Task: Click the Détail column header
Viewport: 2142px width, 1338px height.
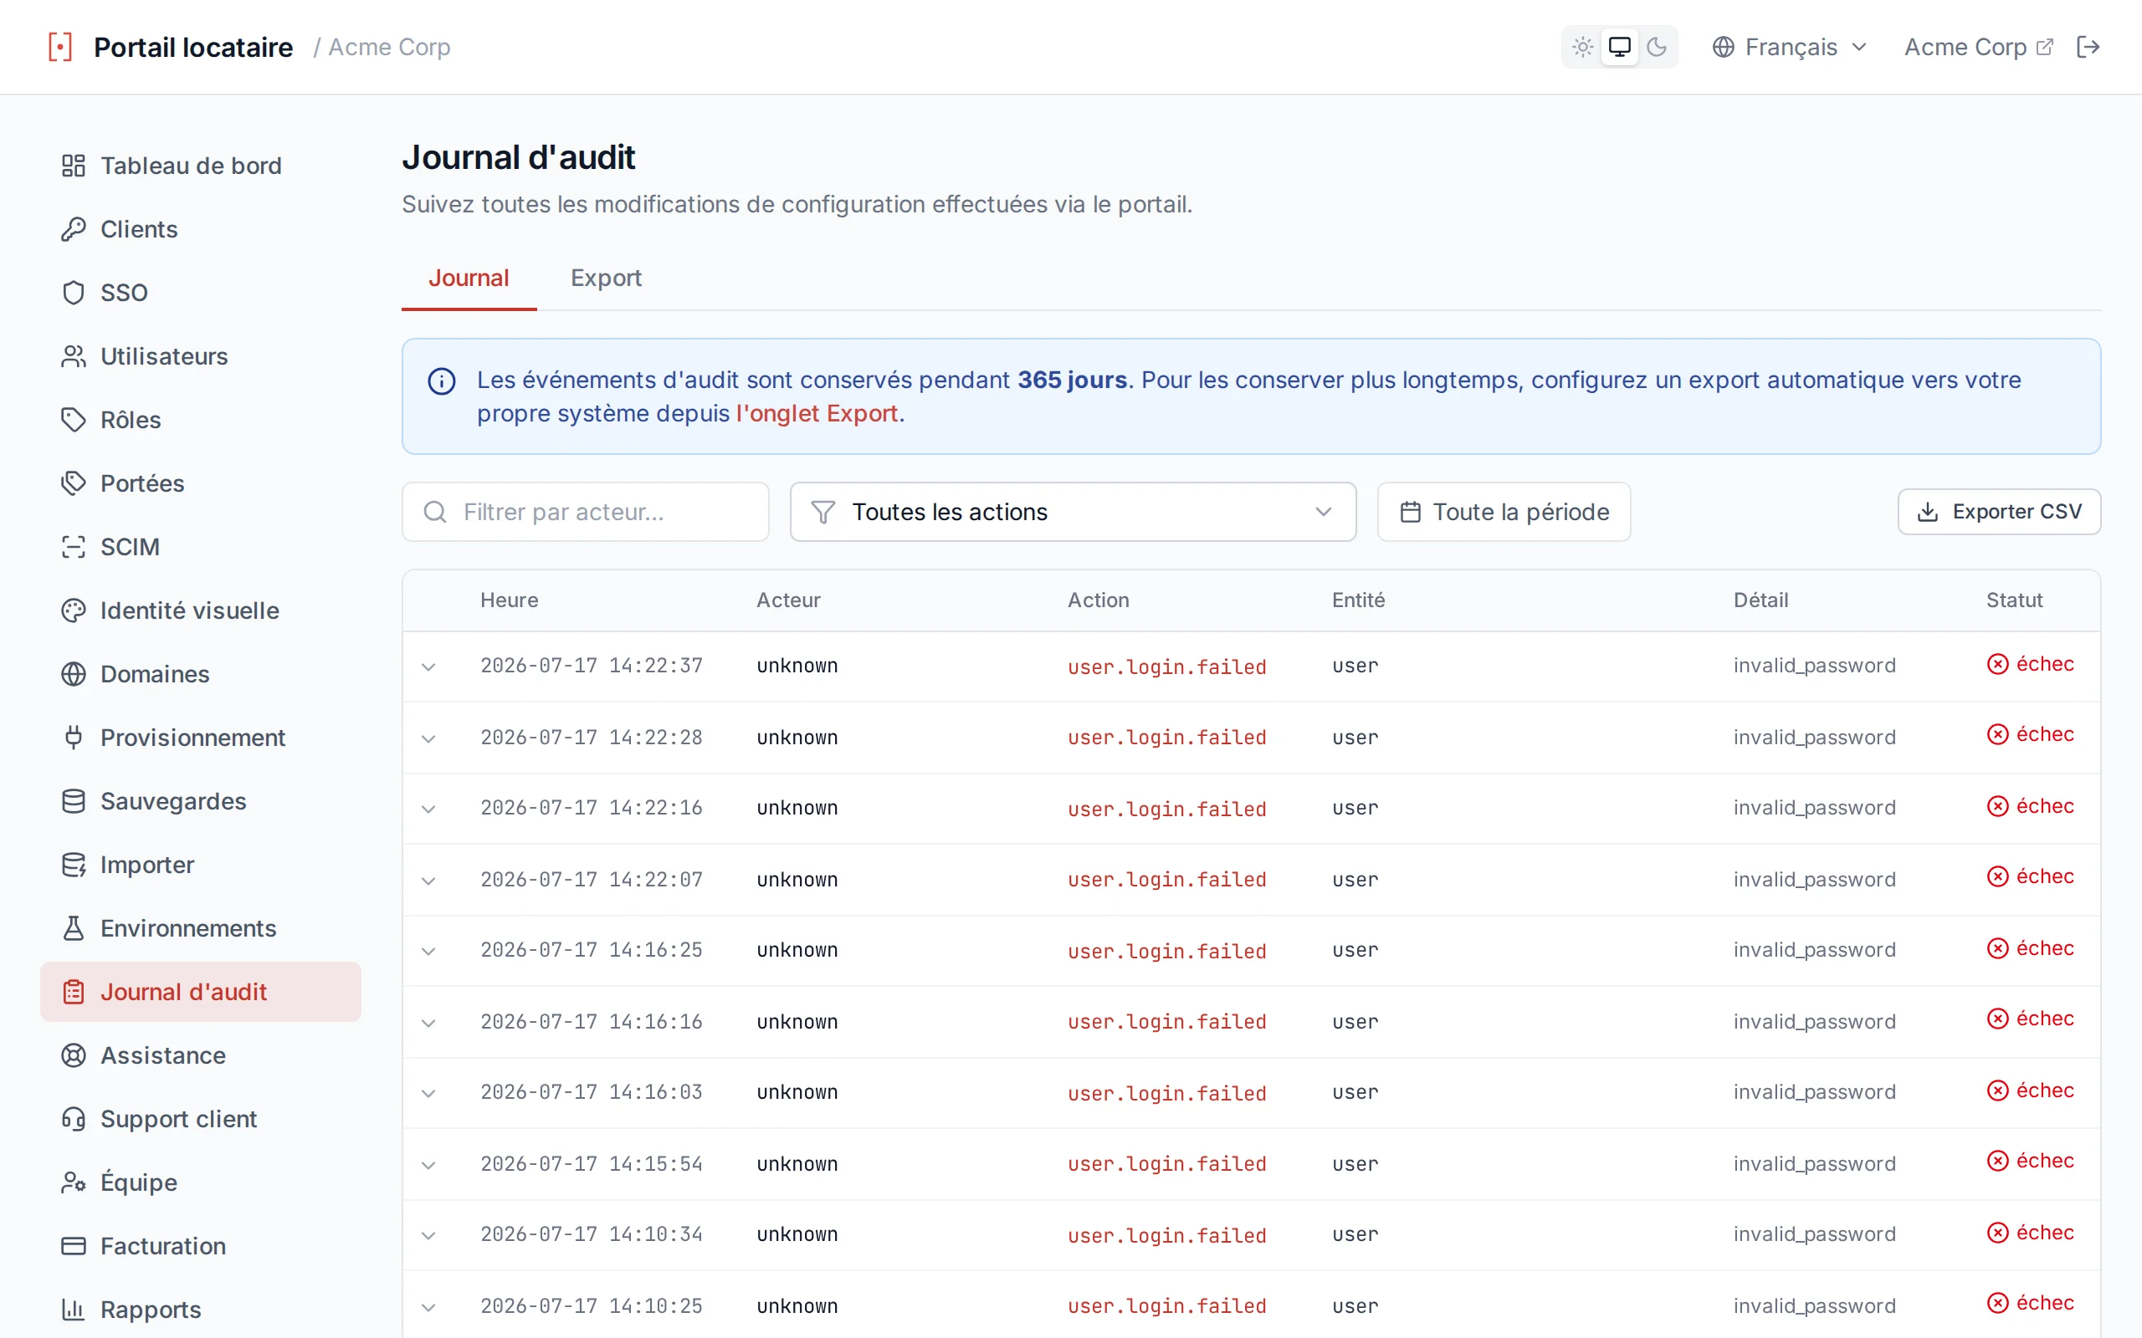Action: [1760, 600]
